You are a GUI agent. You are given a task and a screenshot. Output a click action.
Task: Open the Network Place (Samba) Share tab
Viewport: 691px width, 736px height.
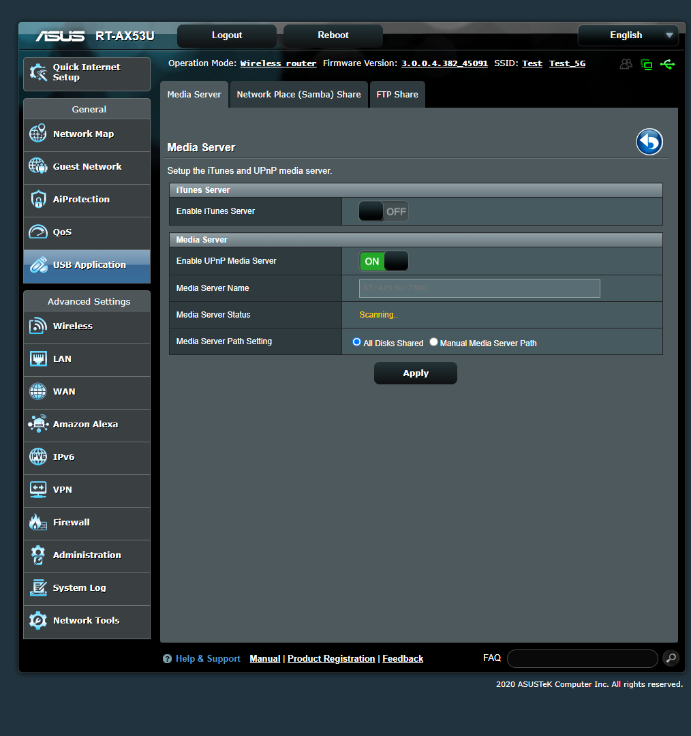298,94
